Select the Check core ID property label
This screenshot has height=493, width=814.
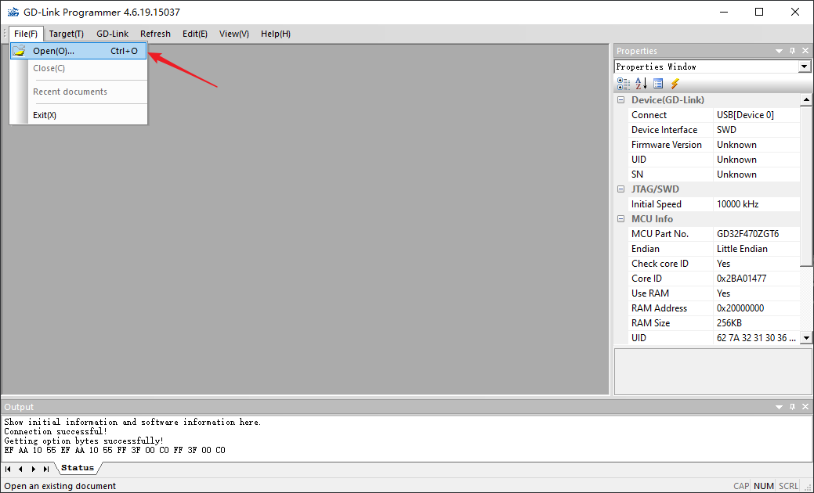coord(660,264)
